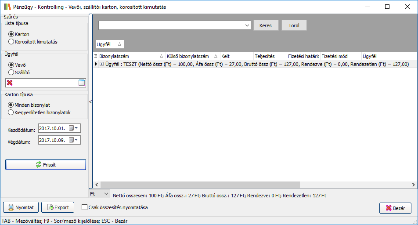This screenshot has width=418, height=225.
Task: Select the Szállító radio button
Action: point(11,73)
